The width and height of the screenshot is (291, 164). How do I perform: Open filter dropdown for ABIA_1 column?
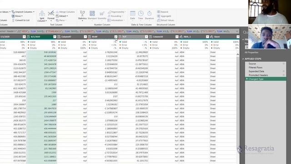pyautogui.click(x=207, y=37)
